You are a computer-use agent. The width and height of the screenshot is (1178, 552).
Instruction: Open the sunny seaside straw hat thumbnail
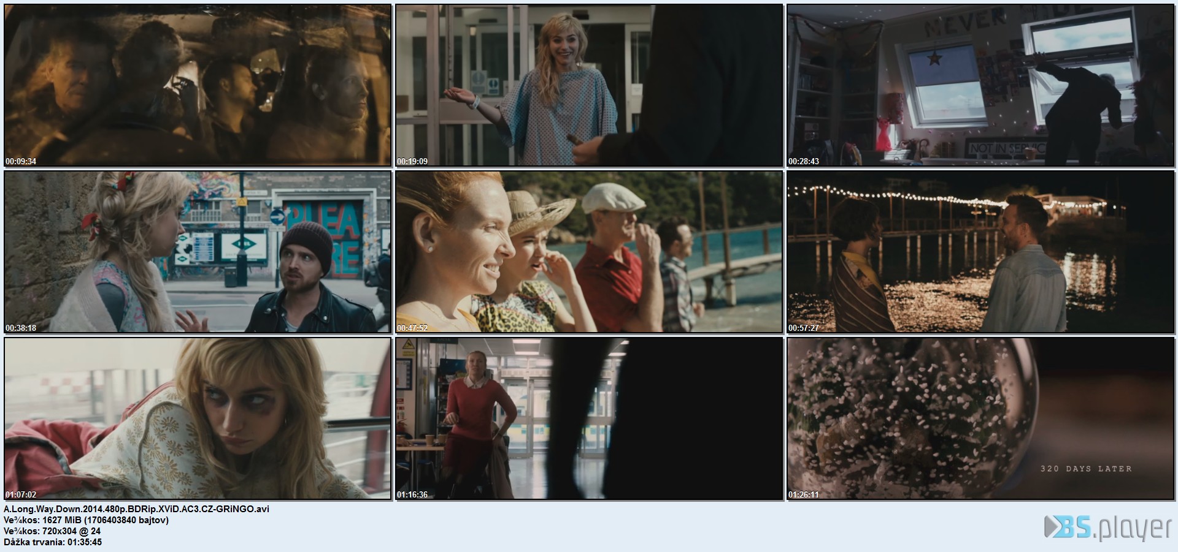(589, 252)
